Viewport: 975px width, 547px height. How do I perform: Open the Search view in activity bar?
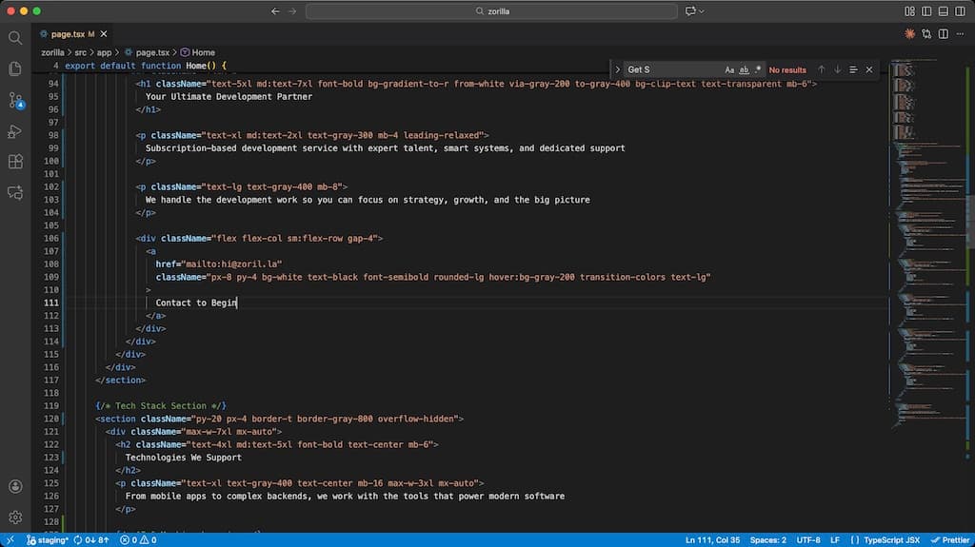[15, 37]
